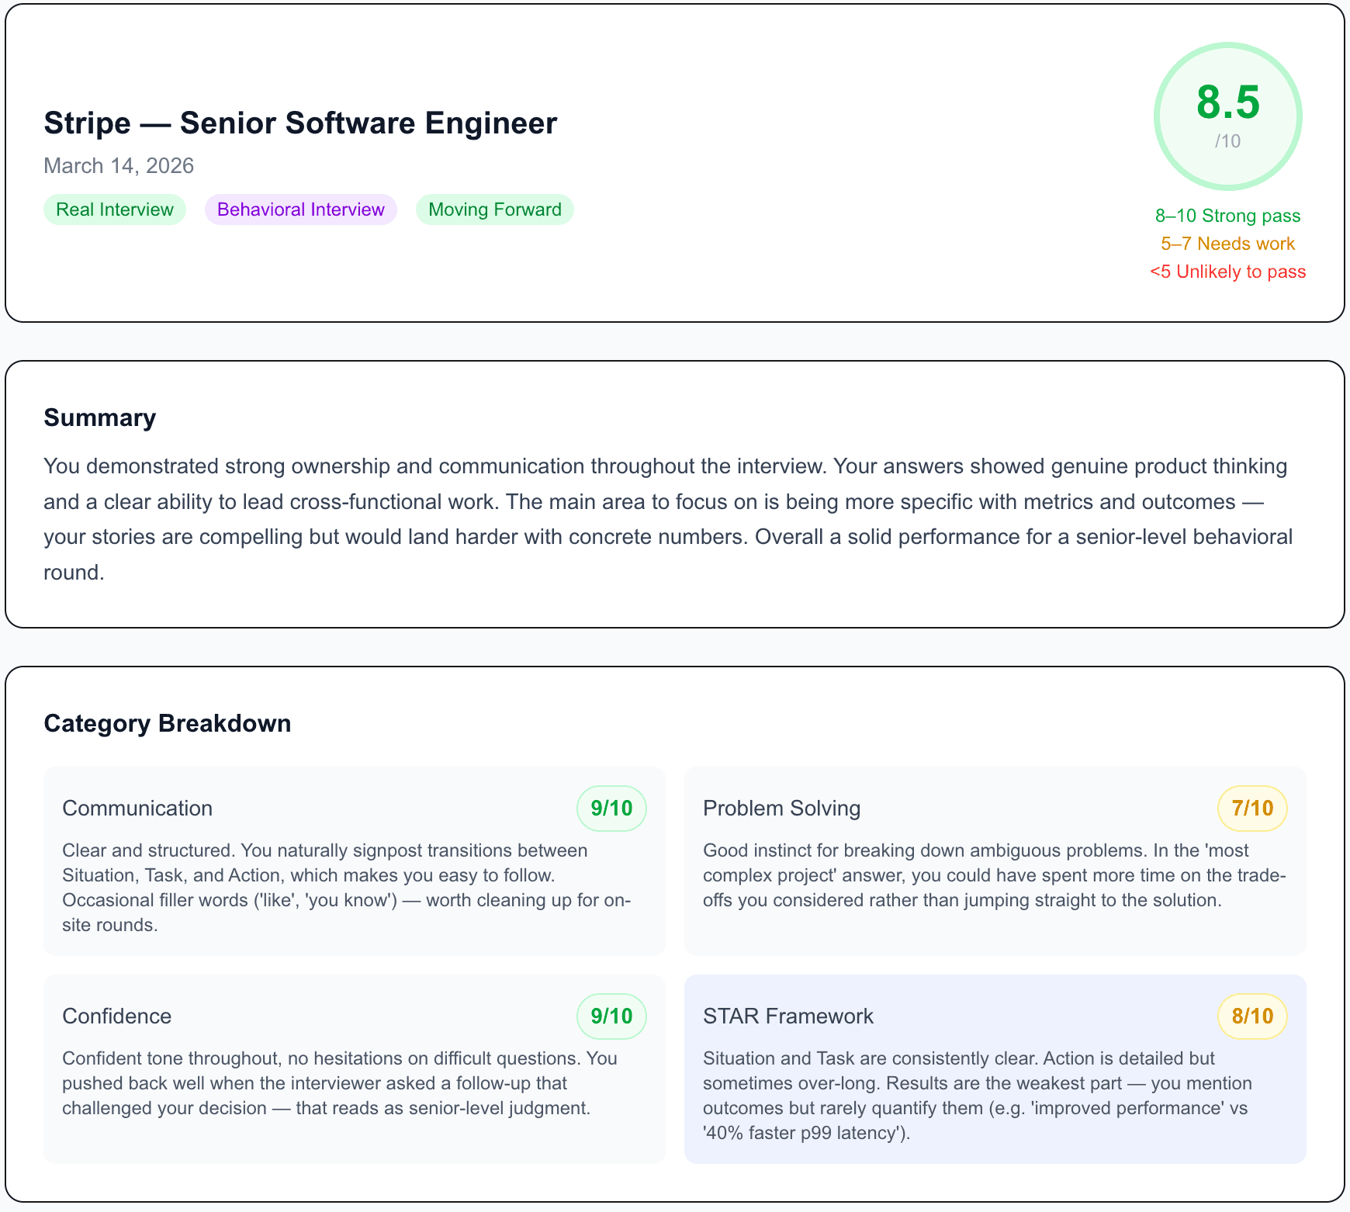This screenshot has height=1212, width=1350.
Task: Click the Summary heading
Action: click(x=100, y=417)
